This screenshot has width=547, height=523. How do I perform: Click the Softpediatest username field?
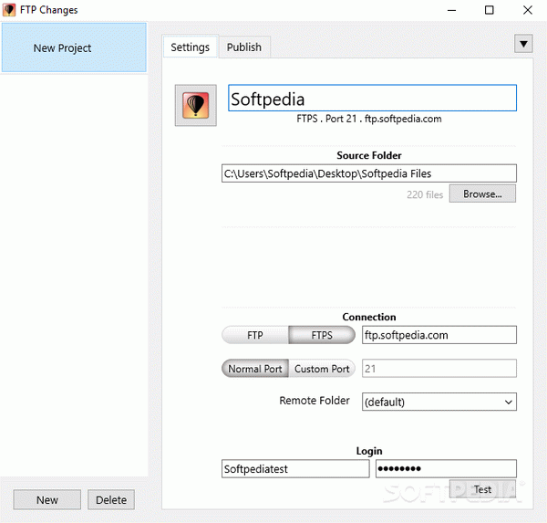(x=295, y=469)
